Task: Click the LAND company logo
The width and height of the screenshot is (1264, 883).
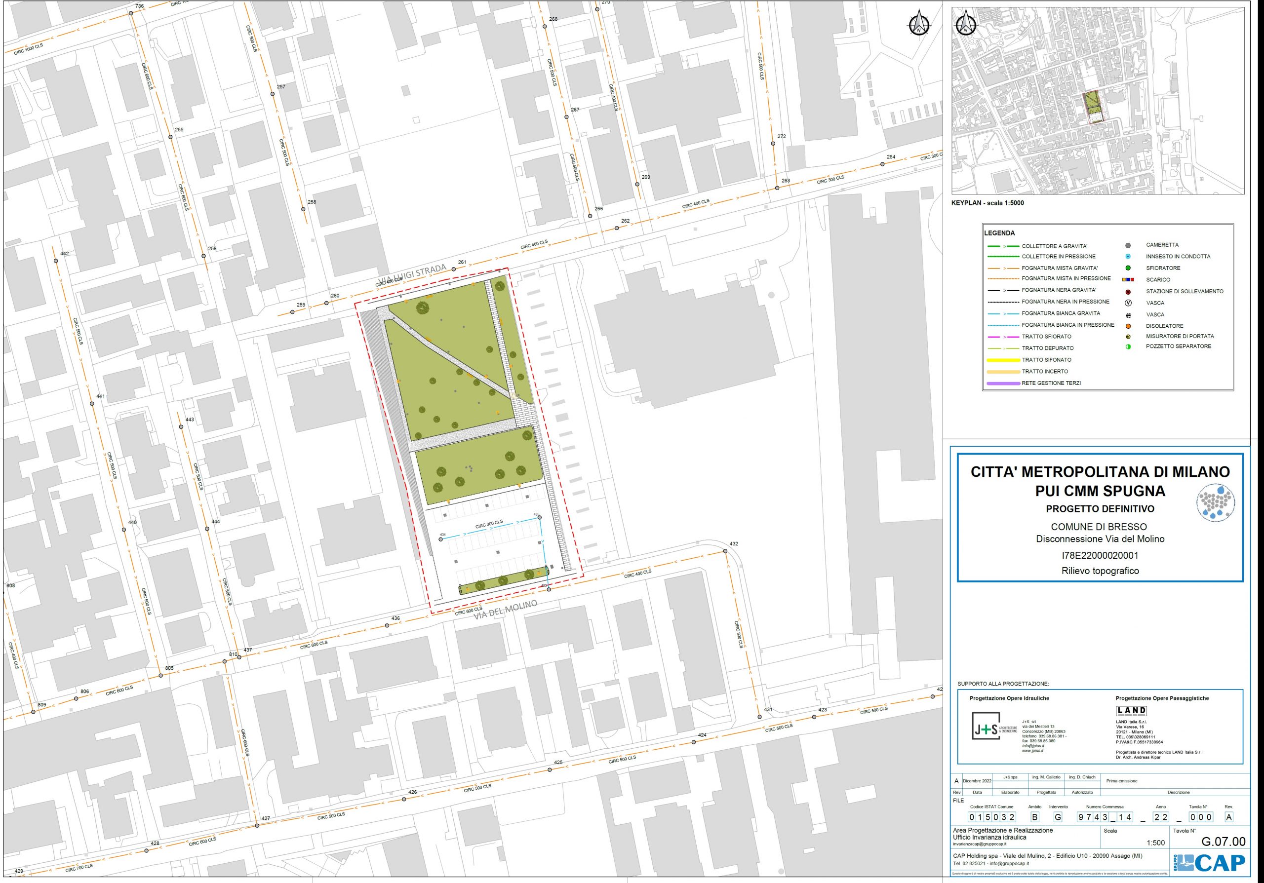Action: coord(1131,711)
